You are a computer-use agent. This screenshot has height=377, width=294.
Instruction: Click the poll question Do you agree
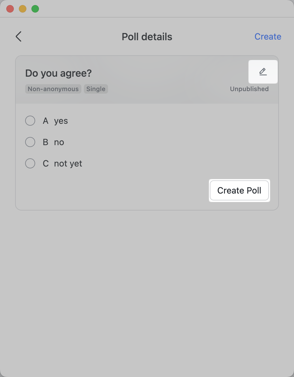58,73
